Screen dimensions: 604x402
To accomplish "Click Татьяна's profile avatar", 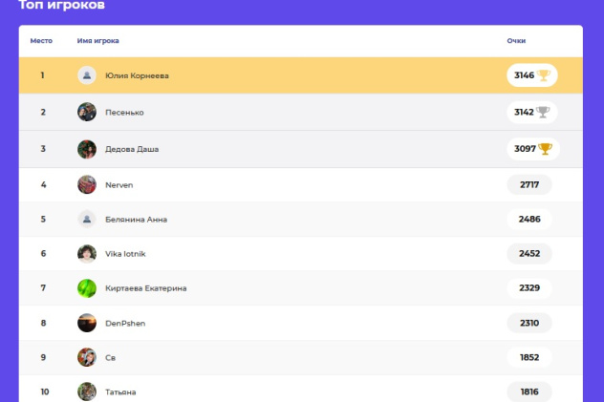I will (x=87, y=391).
